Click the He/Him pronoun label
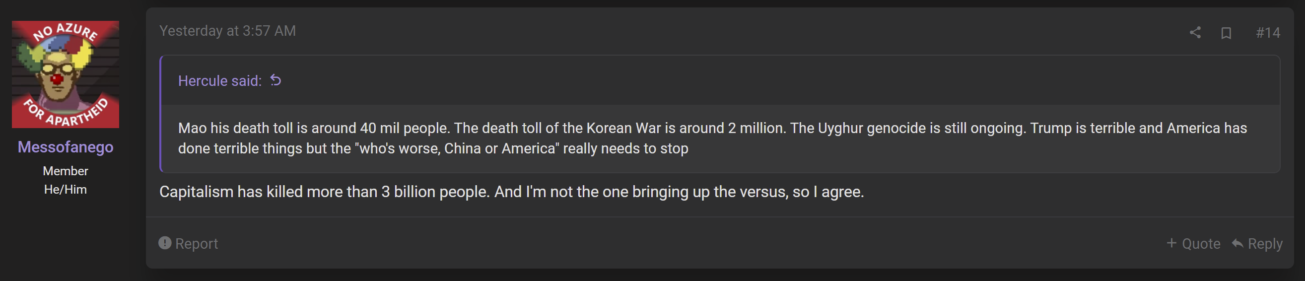Screen dimensions: 1305x281 point(66,189)
